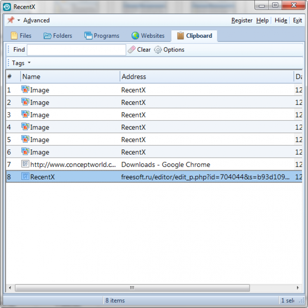Screen dimensions: 308x308
Task: Select the Image name in row 6
Action: [40, 152]
